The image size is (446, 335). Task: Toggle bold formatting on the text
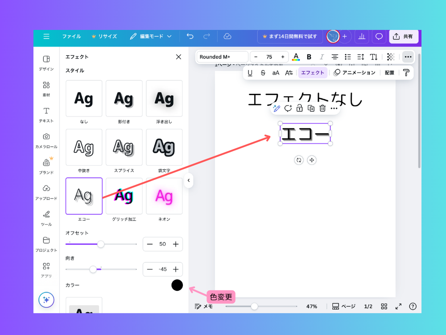pos(309,57)
